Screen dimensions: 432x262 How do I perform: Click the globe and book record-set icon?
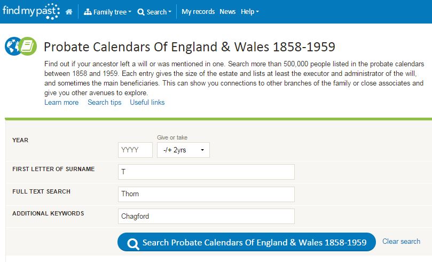point(20,46)
